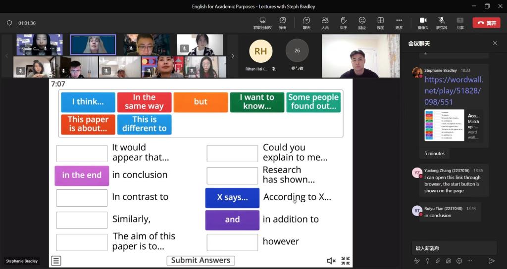
Task: Unmute the microphone (麦克风)
Action: tap(441, 22)
